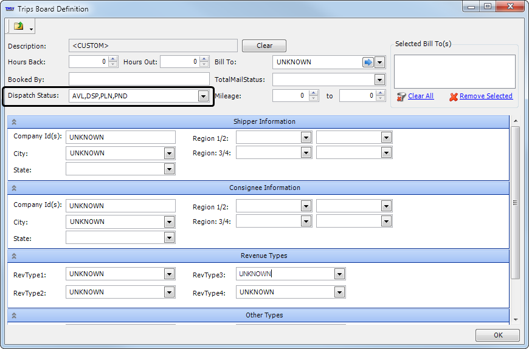Collapse the Shipper Information section

[14, 122]
